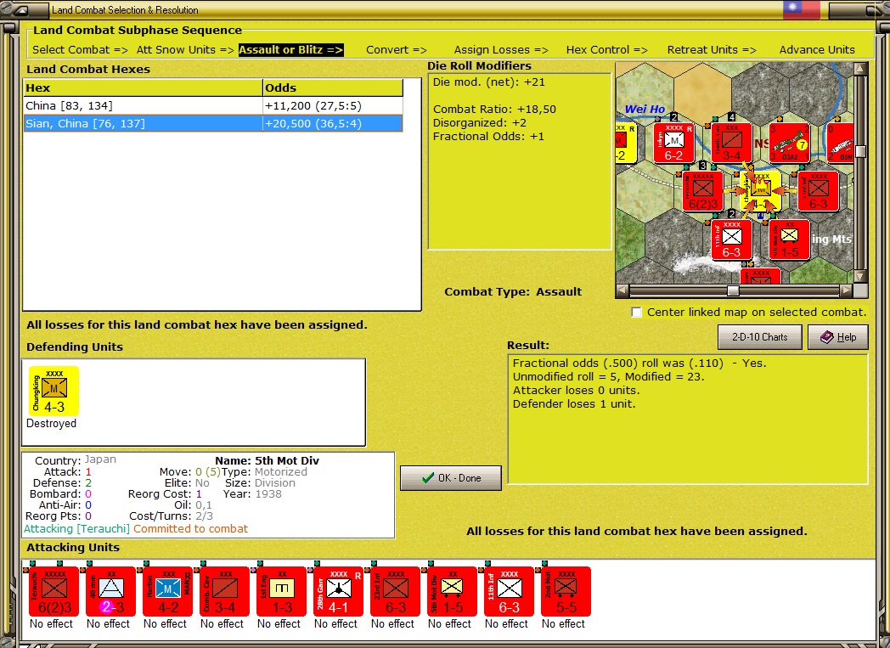Image resolution: width=890 pixels, height=648 pixels.
Task: Click mini map left scroll arrow
Action: [x=622, y=290]
